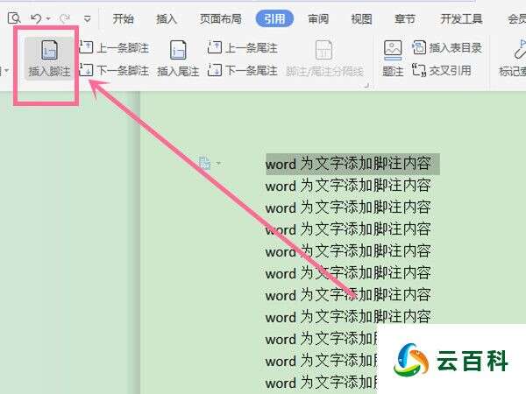This screenshot has width=526, height=394.
Task: Open the 页面布局 tab
Action: [x=220, y=18]
